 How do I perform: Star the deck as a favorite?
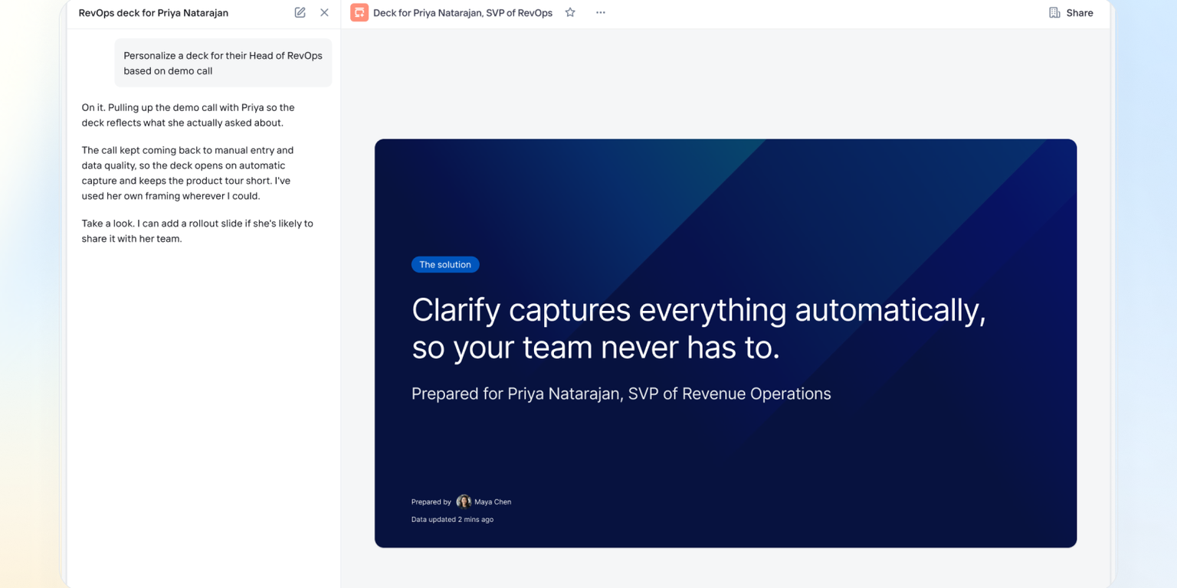570,12
